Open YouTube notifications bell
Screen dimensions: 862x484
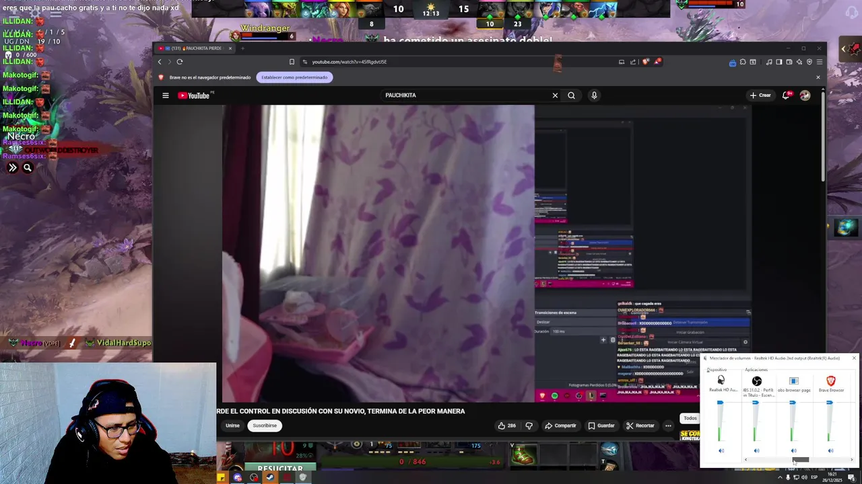[x=786, y=95]
